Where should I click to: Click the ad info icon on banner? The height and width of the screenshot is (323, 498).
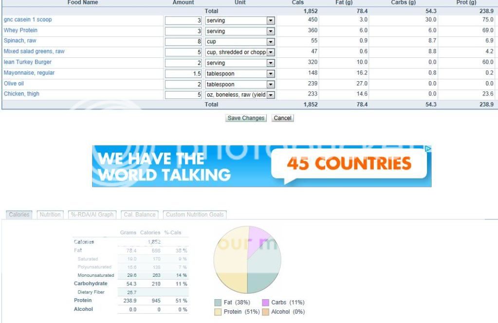(x=428, y=149)
